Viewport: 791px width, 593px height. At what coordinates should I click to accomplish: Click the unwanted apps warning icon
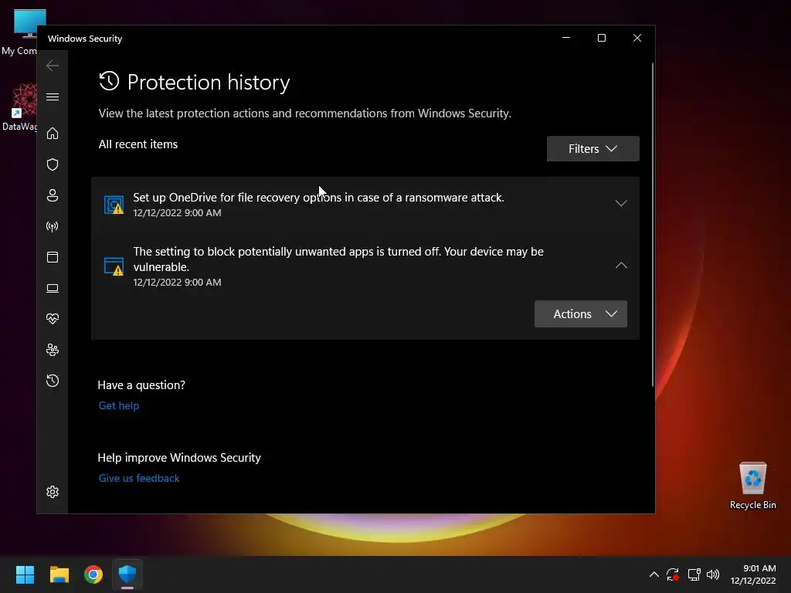(x=114, y=266)
